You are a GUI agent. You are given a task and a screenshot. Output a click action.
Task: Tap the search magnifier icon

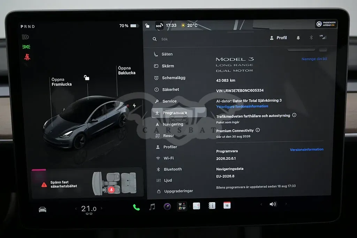(154, 39)
